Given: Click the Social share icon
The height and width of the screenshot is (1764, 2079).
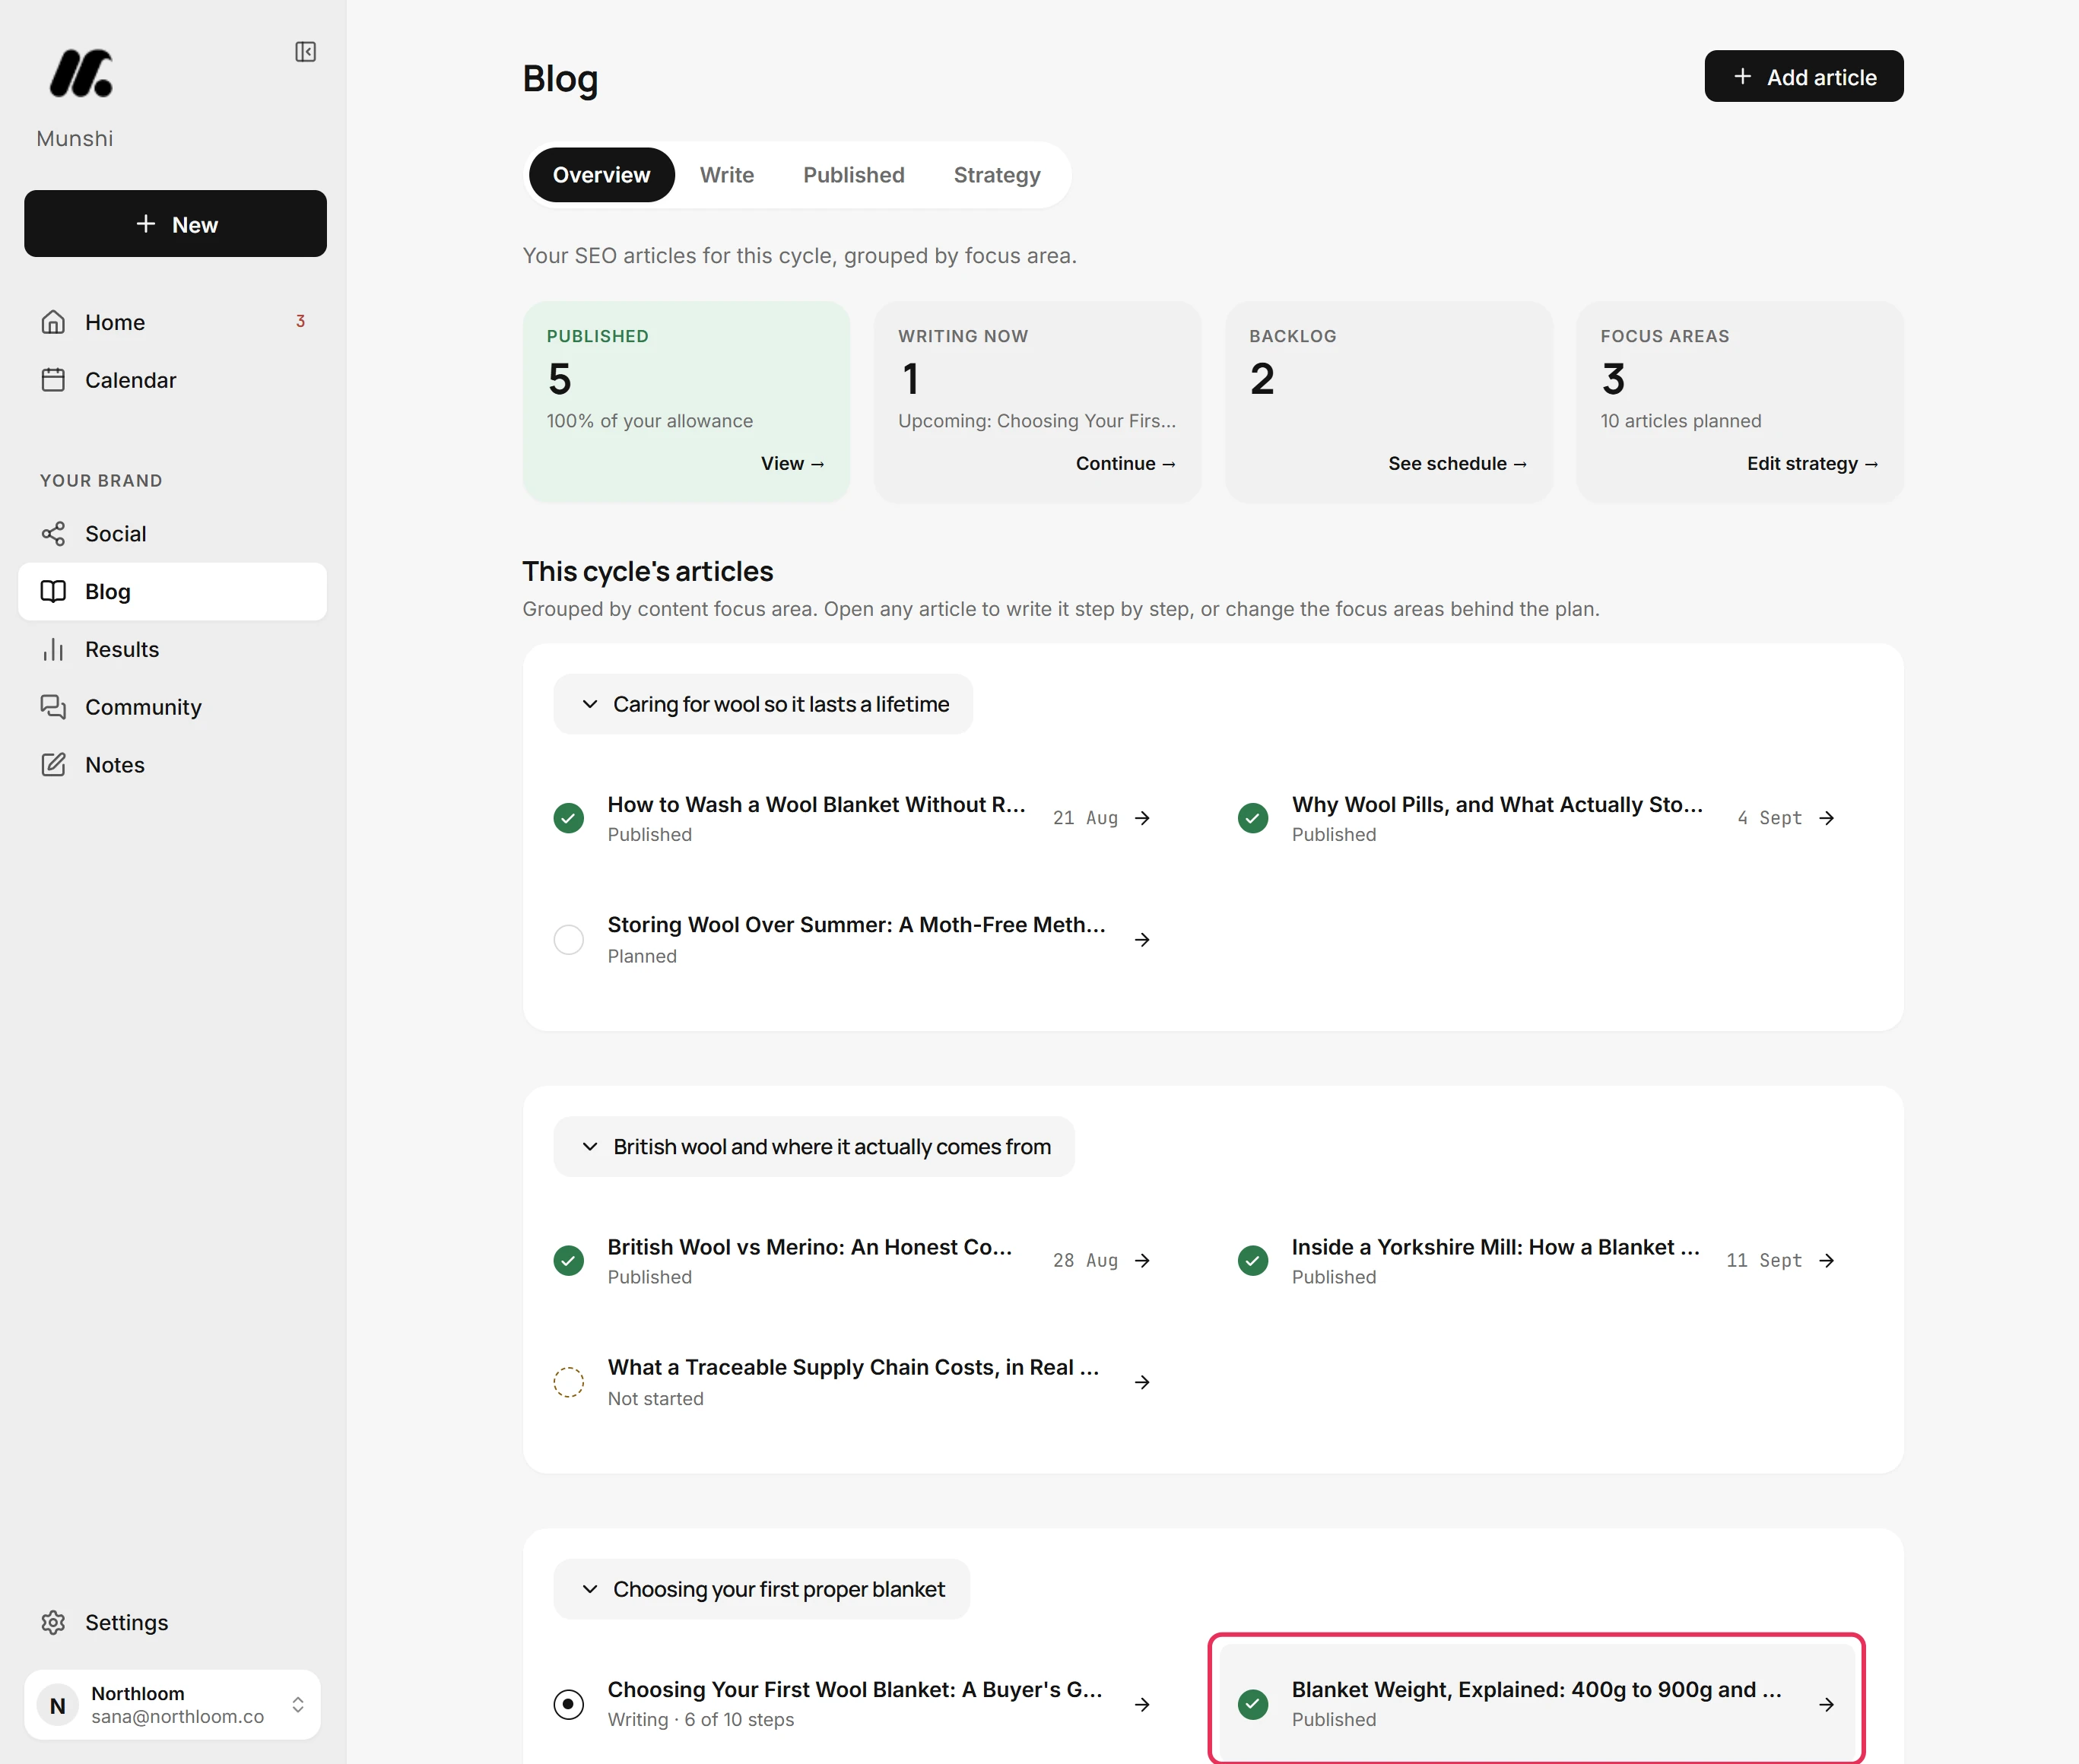Looking at the screenshot, I should pyautogui.click(x=53, y=534).
